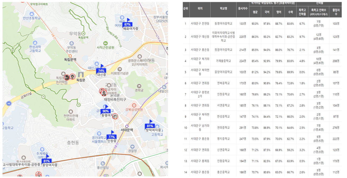Viewport: 347px width, 178px height.
Task: Select the 충현동 neighborhood label on map
Action: click(x=73, y=143)
